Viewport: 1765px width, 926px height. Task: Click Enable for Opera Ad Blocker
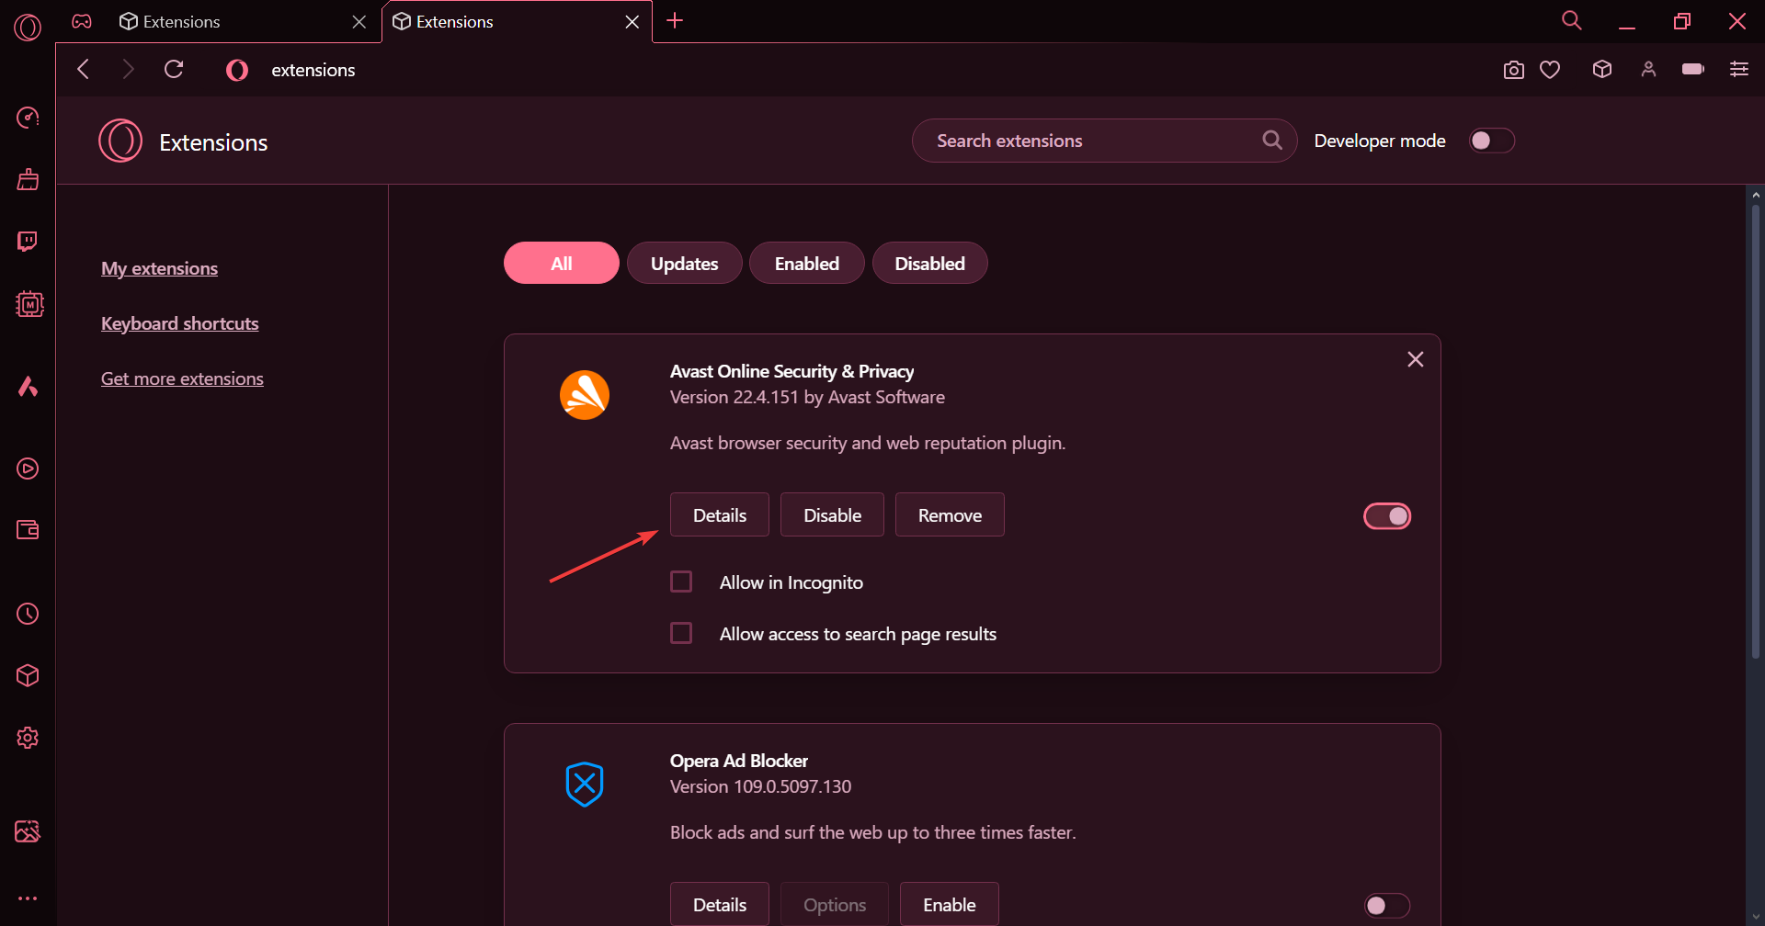tap(950, 904)
